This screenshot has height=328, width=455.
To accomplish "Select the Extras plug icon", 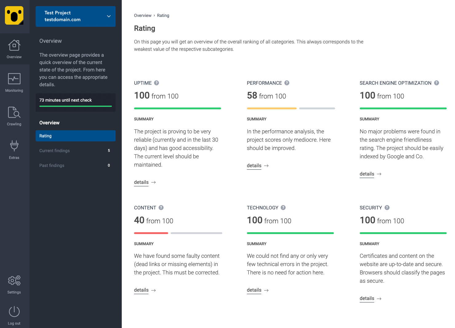I will (14, 146).
